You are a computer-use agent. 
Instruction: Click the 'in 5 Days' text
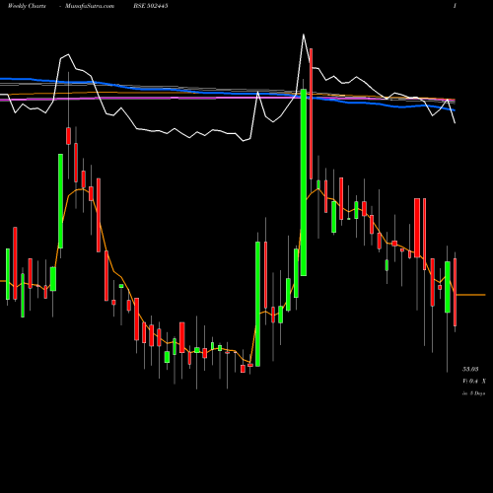pos(473,393)
